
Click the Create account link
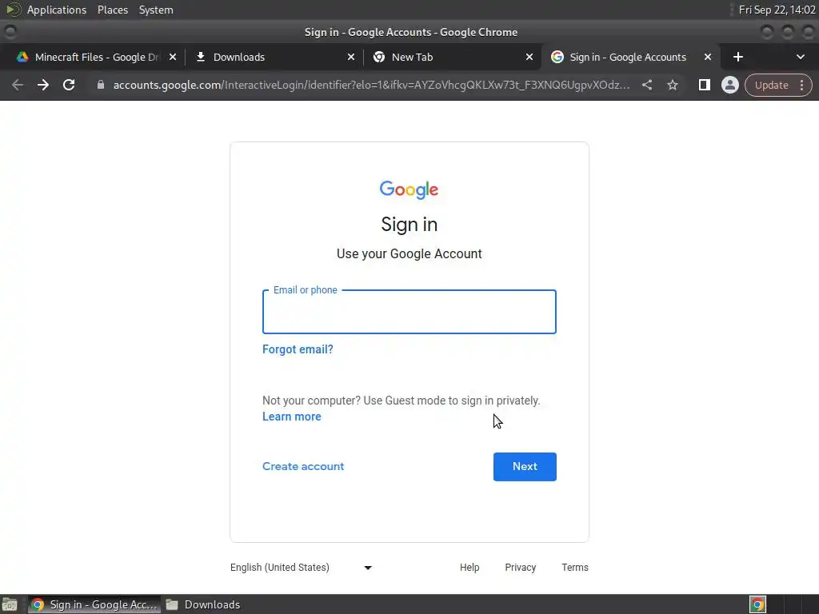303,467
